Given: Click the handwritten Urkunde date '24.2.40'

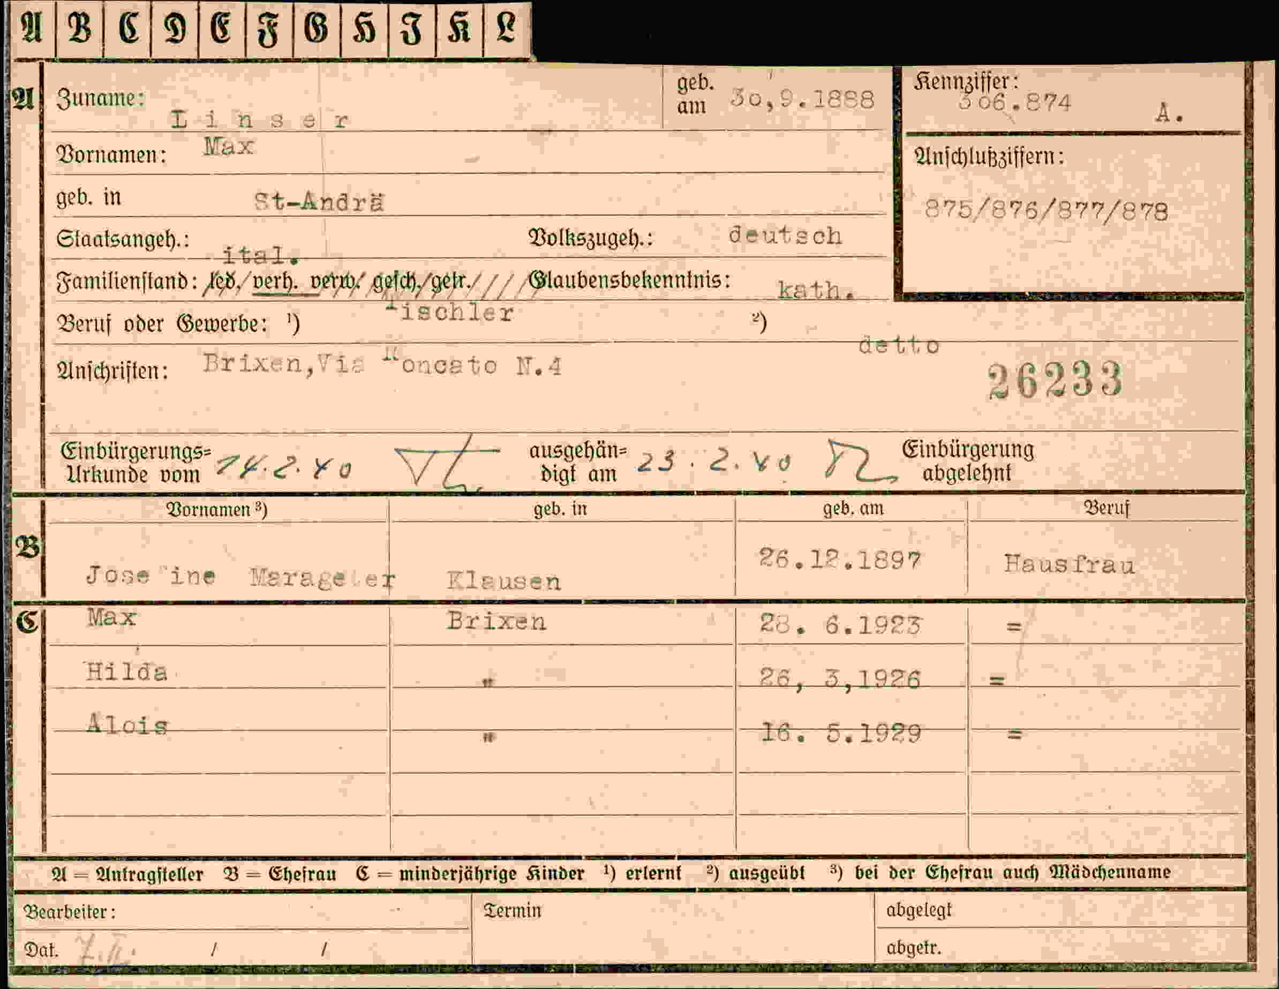Looking at the screenshot, I should pyautogui.click(x=284, y=468).
